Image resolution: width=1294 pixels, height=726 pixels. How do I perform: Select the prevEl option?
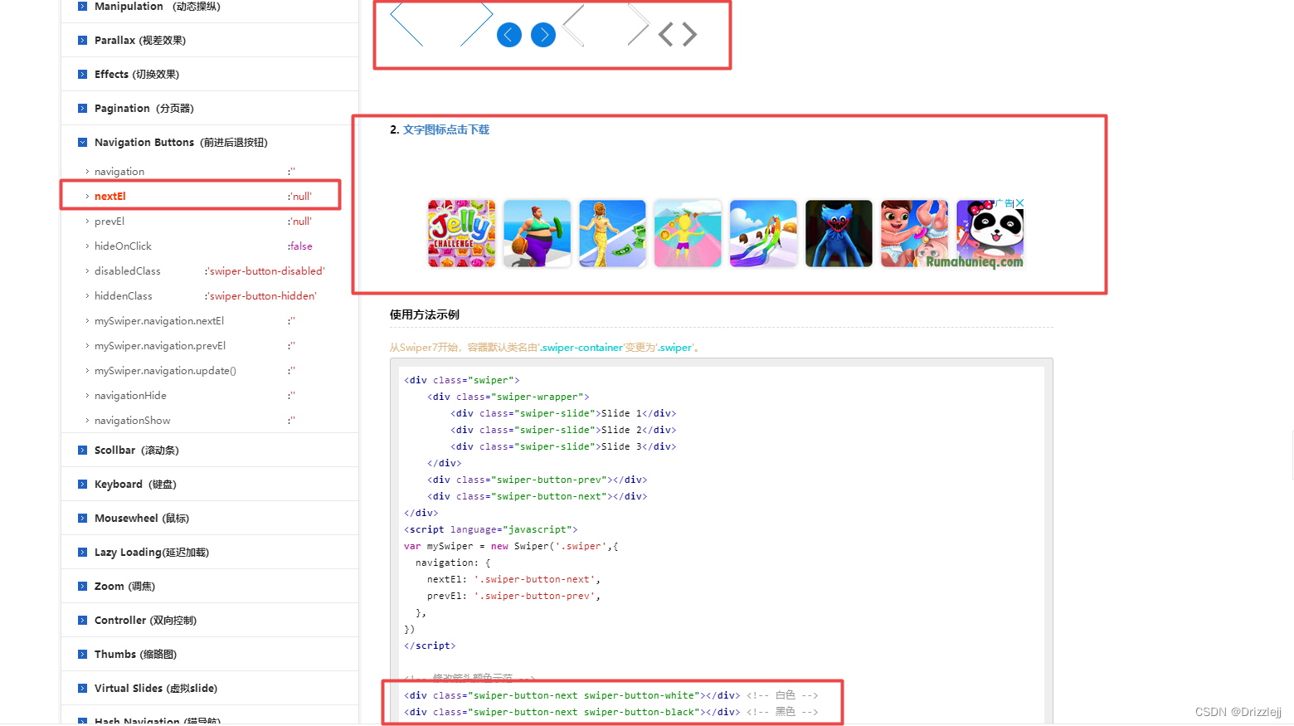(x=109, y=222)
